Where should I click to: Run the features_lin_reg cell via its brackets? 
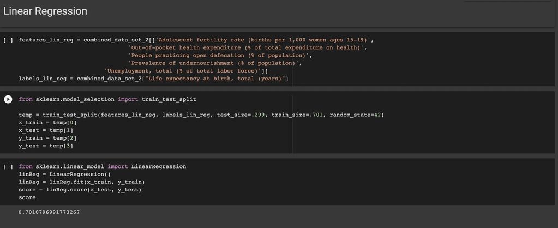coord(8,40)
